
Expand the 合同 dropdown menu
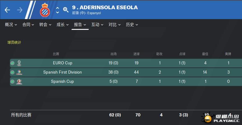coord(28,25)
